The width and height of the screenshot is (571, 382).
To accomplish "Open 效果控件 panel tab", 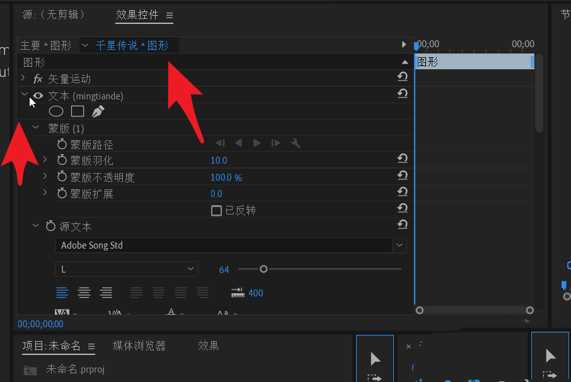I will 137,14.
